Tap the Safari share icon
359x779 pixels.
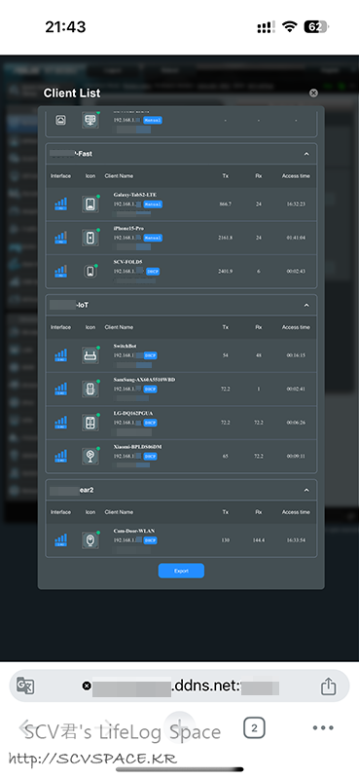328,686
